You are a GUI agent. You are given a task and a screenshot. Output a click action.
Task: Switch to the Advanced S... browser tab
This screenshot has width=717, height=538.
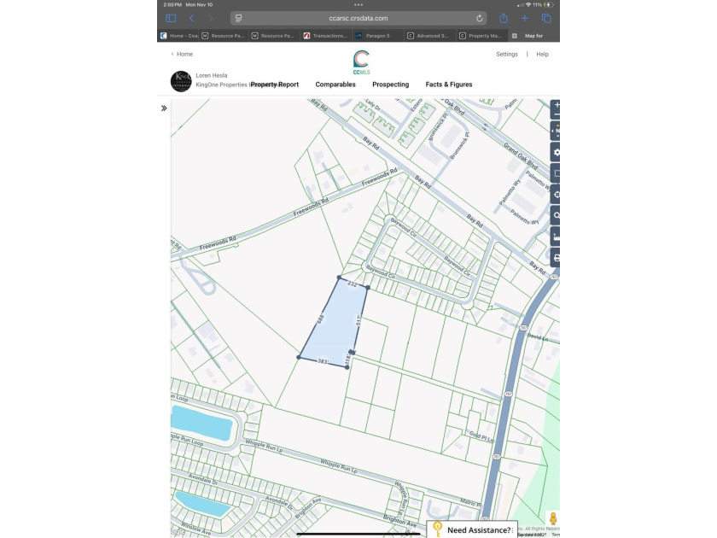coord(428,36)
